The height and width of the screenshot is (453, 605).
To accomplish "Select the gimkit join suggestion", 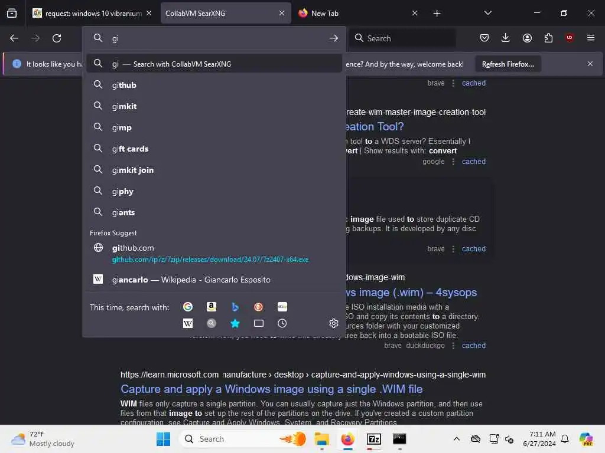I will point(214,170).
